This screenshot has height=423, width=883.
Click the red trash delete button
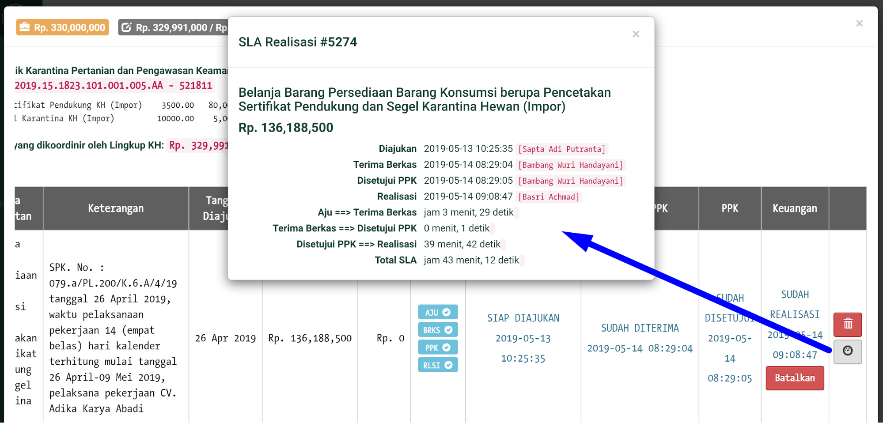point(847,324)
